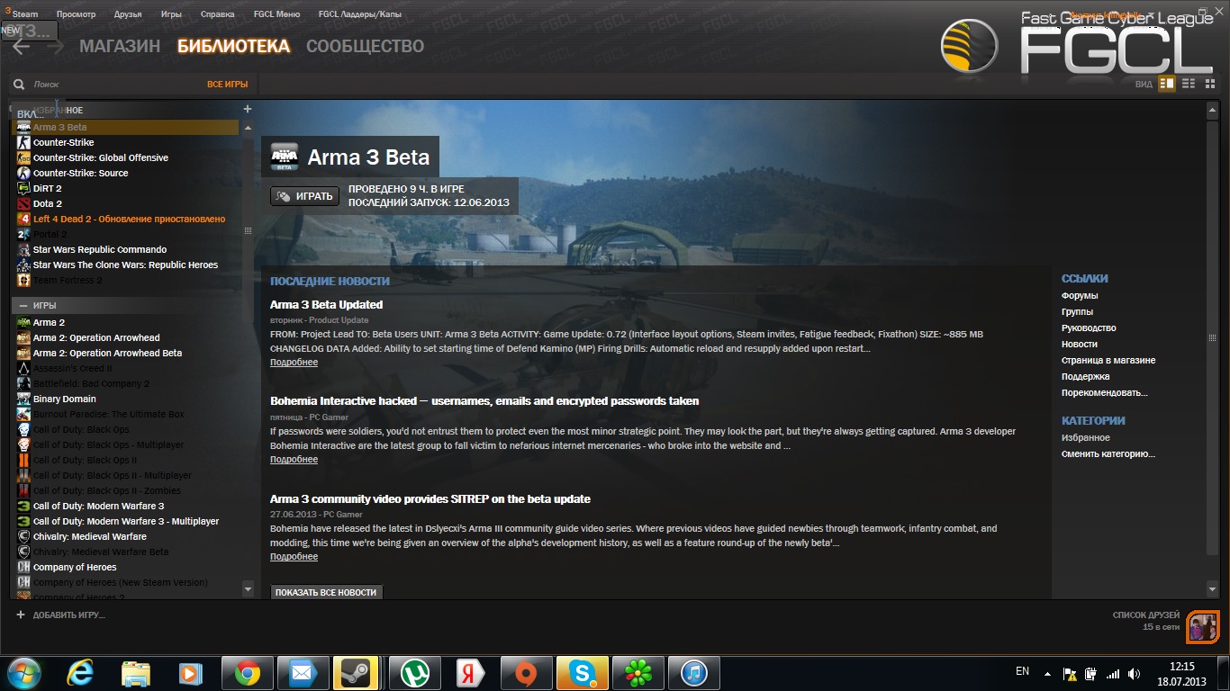Open Skype from the taskbar
The width and height of the screenshot is (1230, 691).
coord(582,673)
